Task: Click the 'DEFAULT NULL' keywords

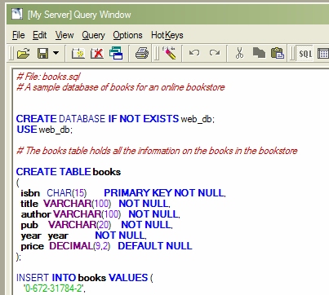Action: (x=155, y=246)
